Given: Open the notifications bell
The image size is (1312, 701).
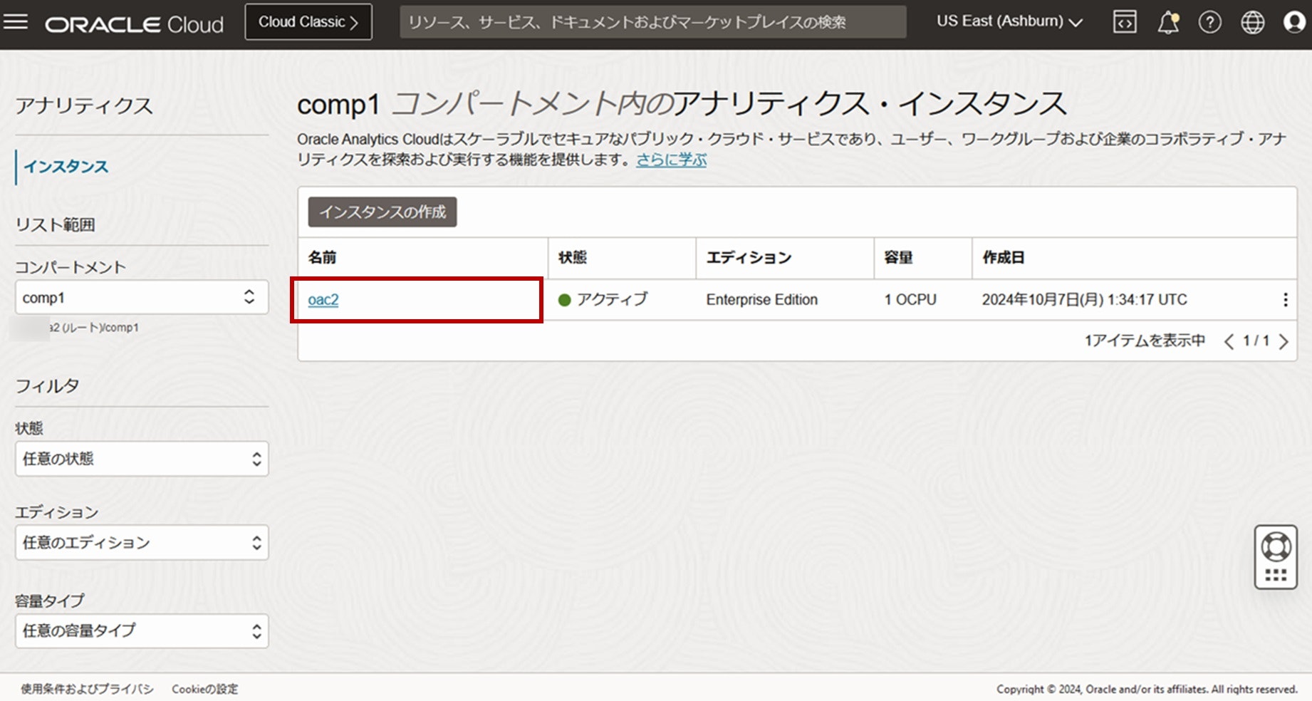Looking at the screenshot, I should point(1168,22).
